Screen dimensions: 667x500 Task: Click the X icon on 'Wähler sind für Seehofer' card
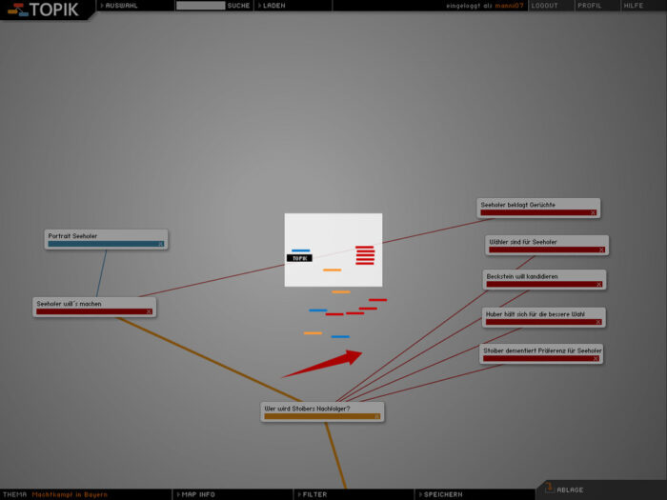(x=600, y=250)
